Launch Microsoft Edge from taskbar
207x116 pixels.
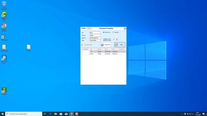pos(50,114)
